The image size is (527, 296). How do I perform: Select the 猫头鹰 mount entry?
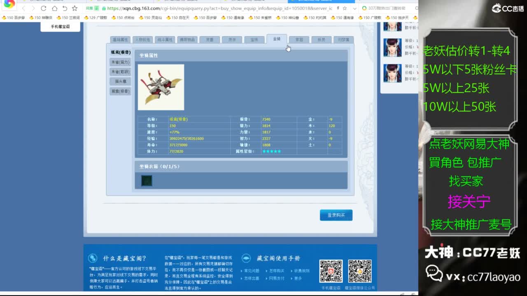(x=120, y=81)
